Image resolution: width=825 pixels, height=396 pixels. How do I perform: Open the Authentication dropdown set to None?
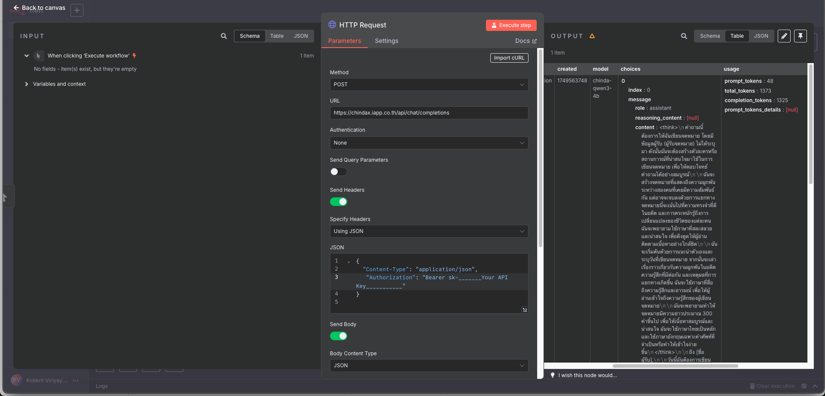point(428,143)
